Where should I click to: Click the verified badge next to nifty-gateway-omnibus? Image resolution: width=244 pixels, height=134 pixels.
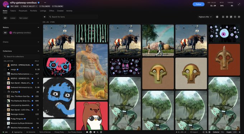pos(39,3)
